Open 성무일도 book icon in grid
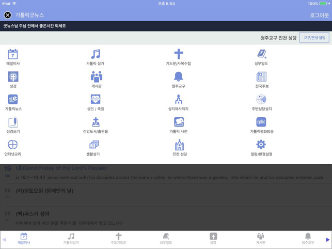 pyautogui.click(x=261, y=54)
